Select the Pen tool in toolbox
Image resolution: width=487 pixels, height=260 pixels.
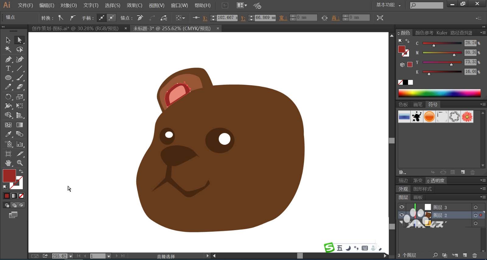[x=8, y=59]
